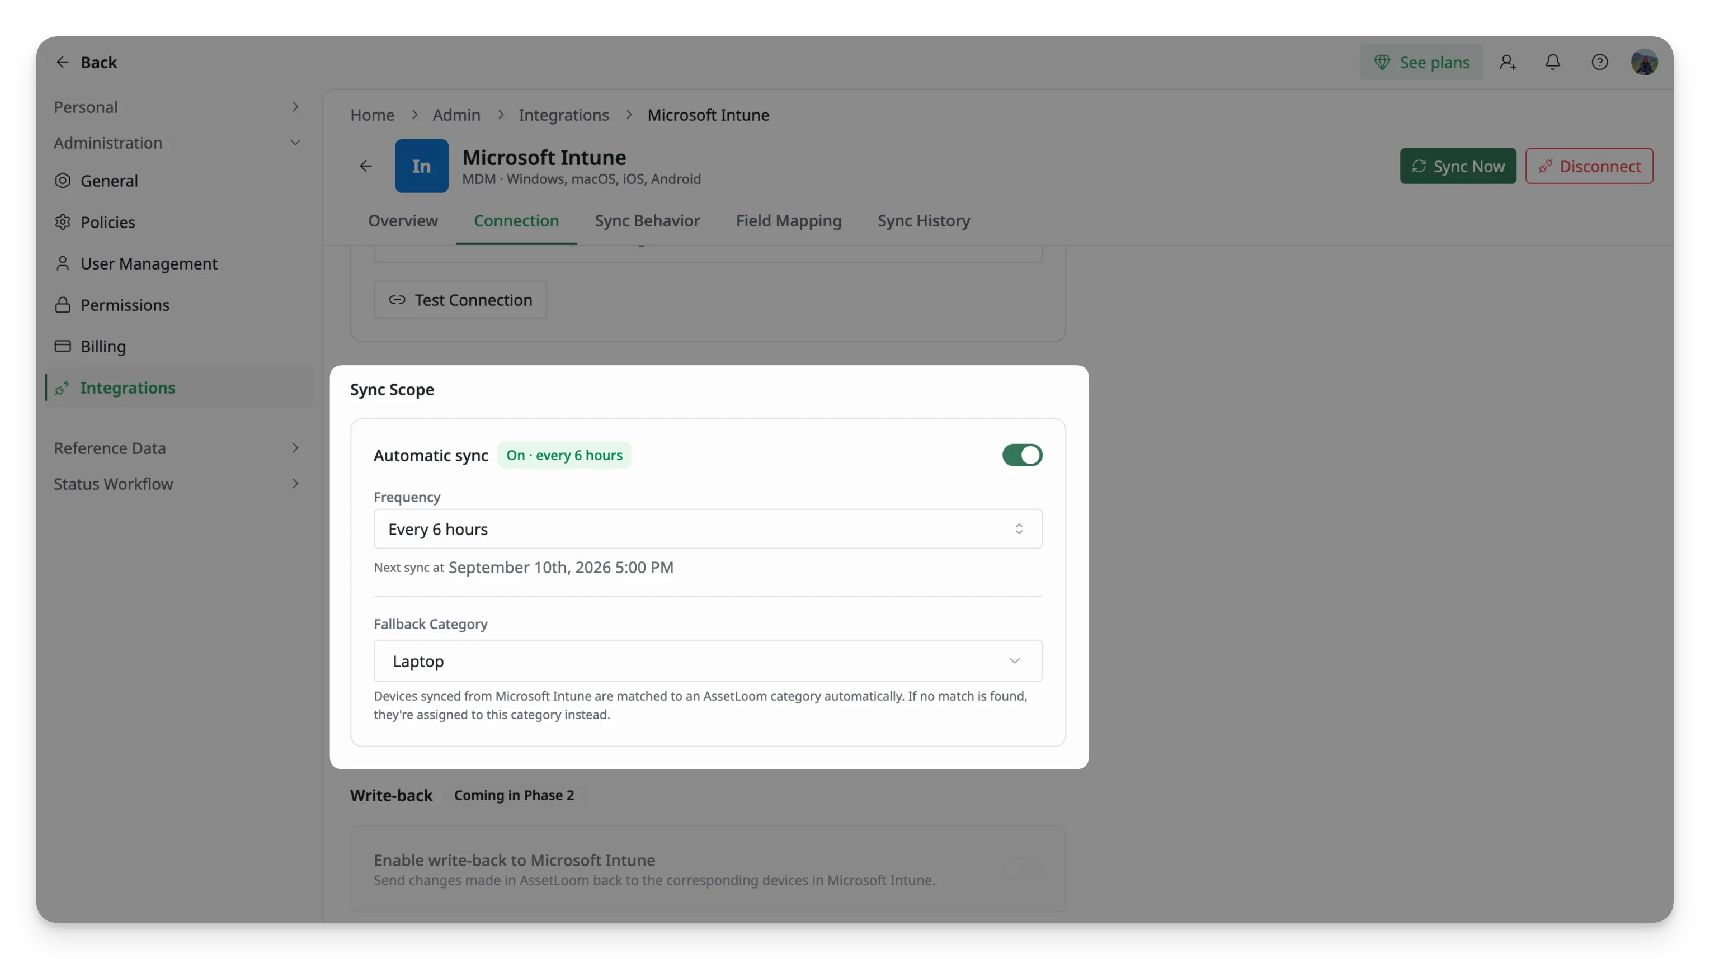This screenshot has height=959, width=1710.
Task: Click the back arrow beside Microsoft Intune logo
Action: 366,166
